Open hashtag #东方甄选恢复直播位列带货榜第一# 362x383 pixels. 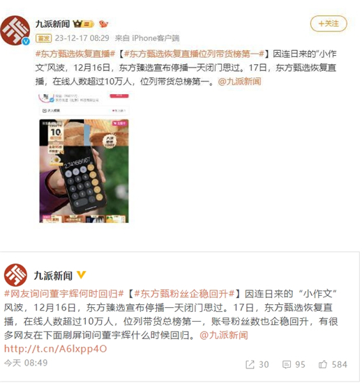pos(194,54)
